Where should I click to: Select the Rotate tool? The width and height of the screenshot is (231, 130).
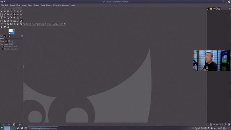pyautogui.click(x=5, y=18)
